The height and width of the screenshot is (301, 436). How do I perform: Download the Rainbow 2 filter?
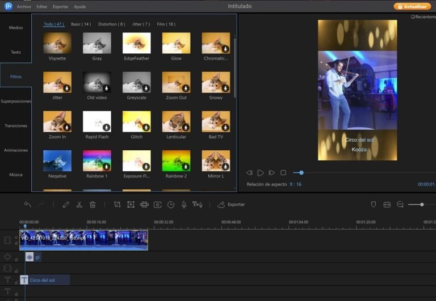pyautogui.click(x=186, y=166)
